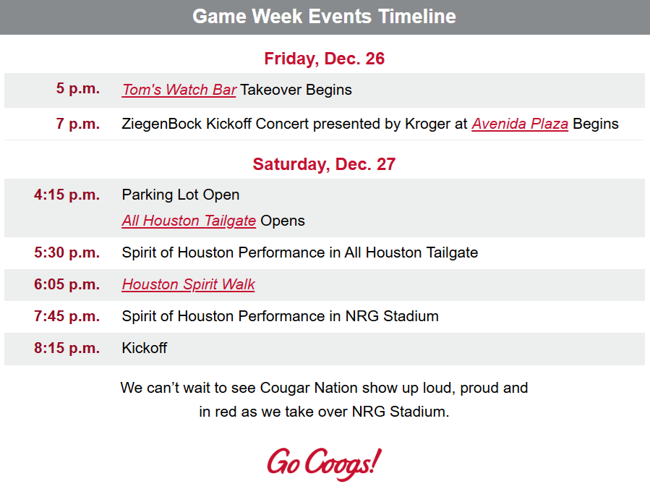Click the 8:15 p.m. time label
Viewport: 650px width, 497px height.
67,348
